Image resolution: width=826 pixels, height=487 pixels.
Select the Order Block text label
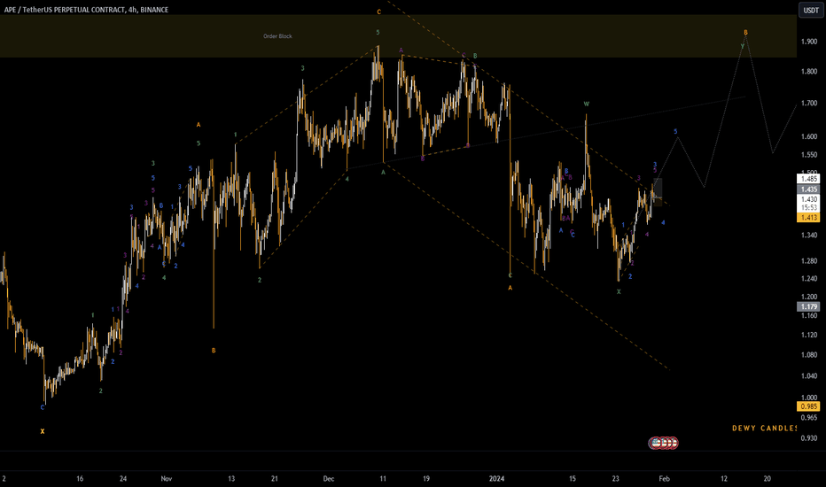pyautogui.click(x=277, y=36)
